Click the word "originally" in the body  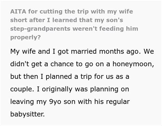(57, 89)
